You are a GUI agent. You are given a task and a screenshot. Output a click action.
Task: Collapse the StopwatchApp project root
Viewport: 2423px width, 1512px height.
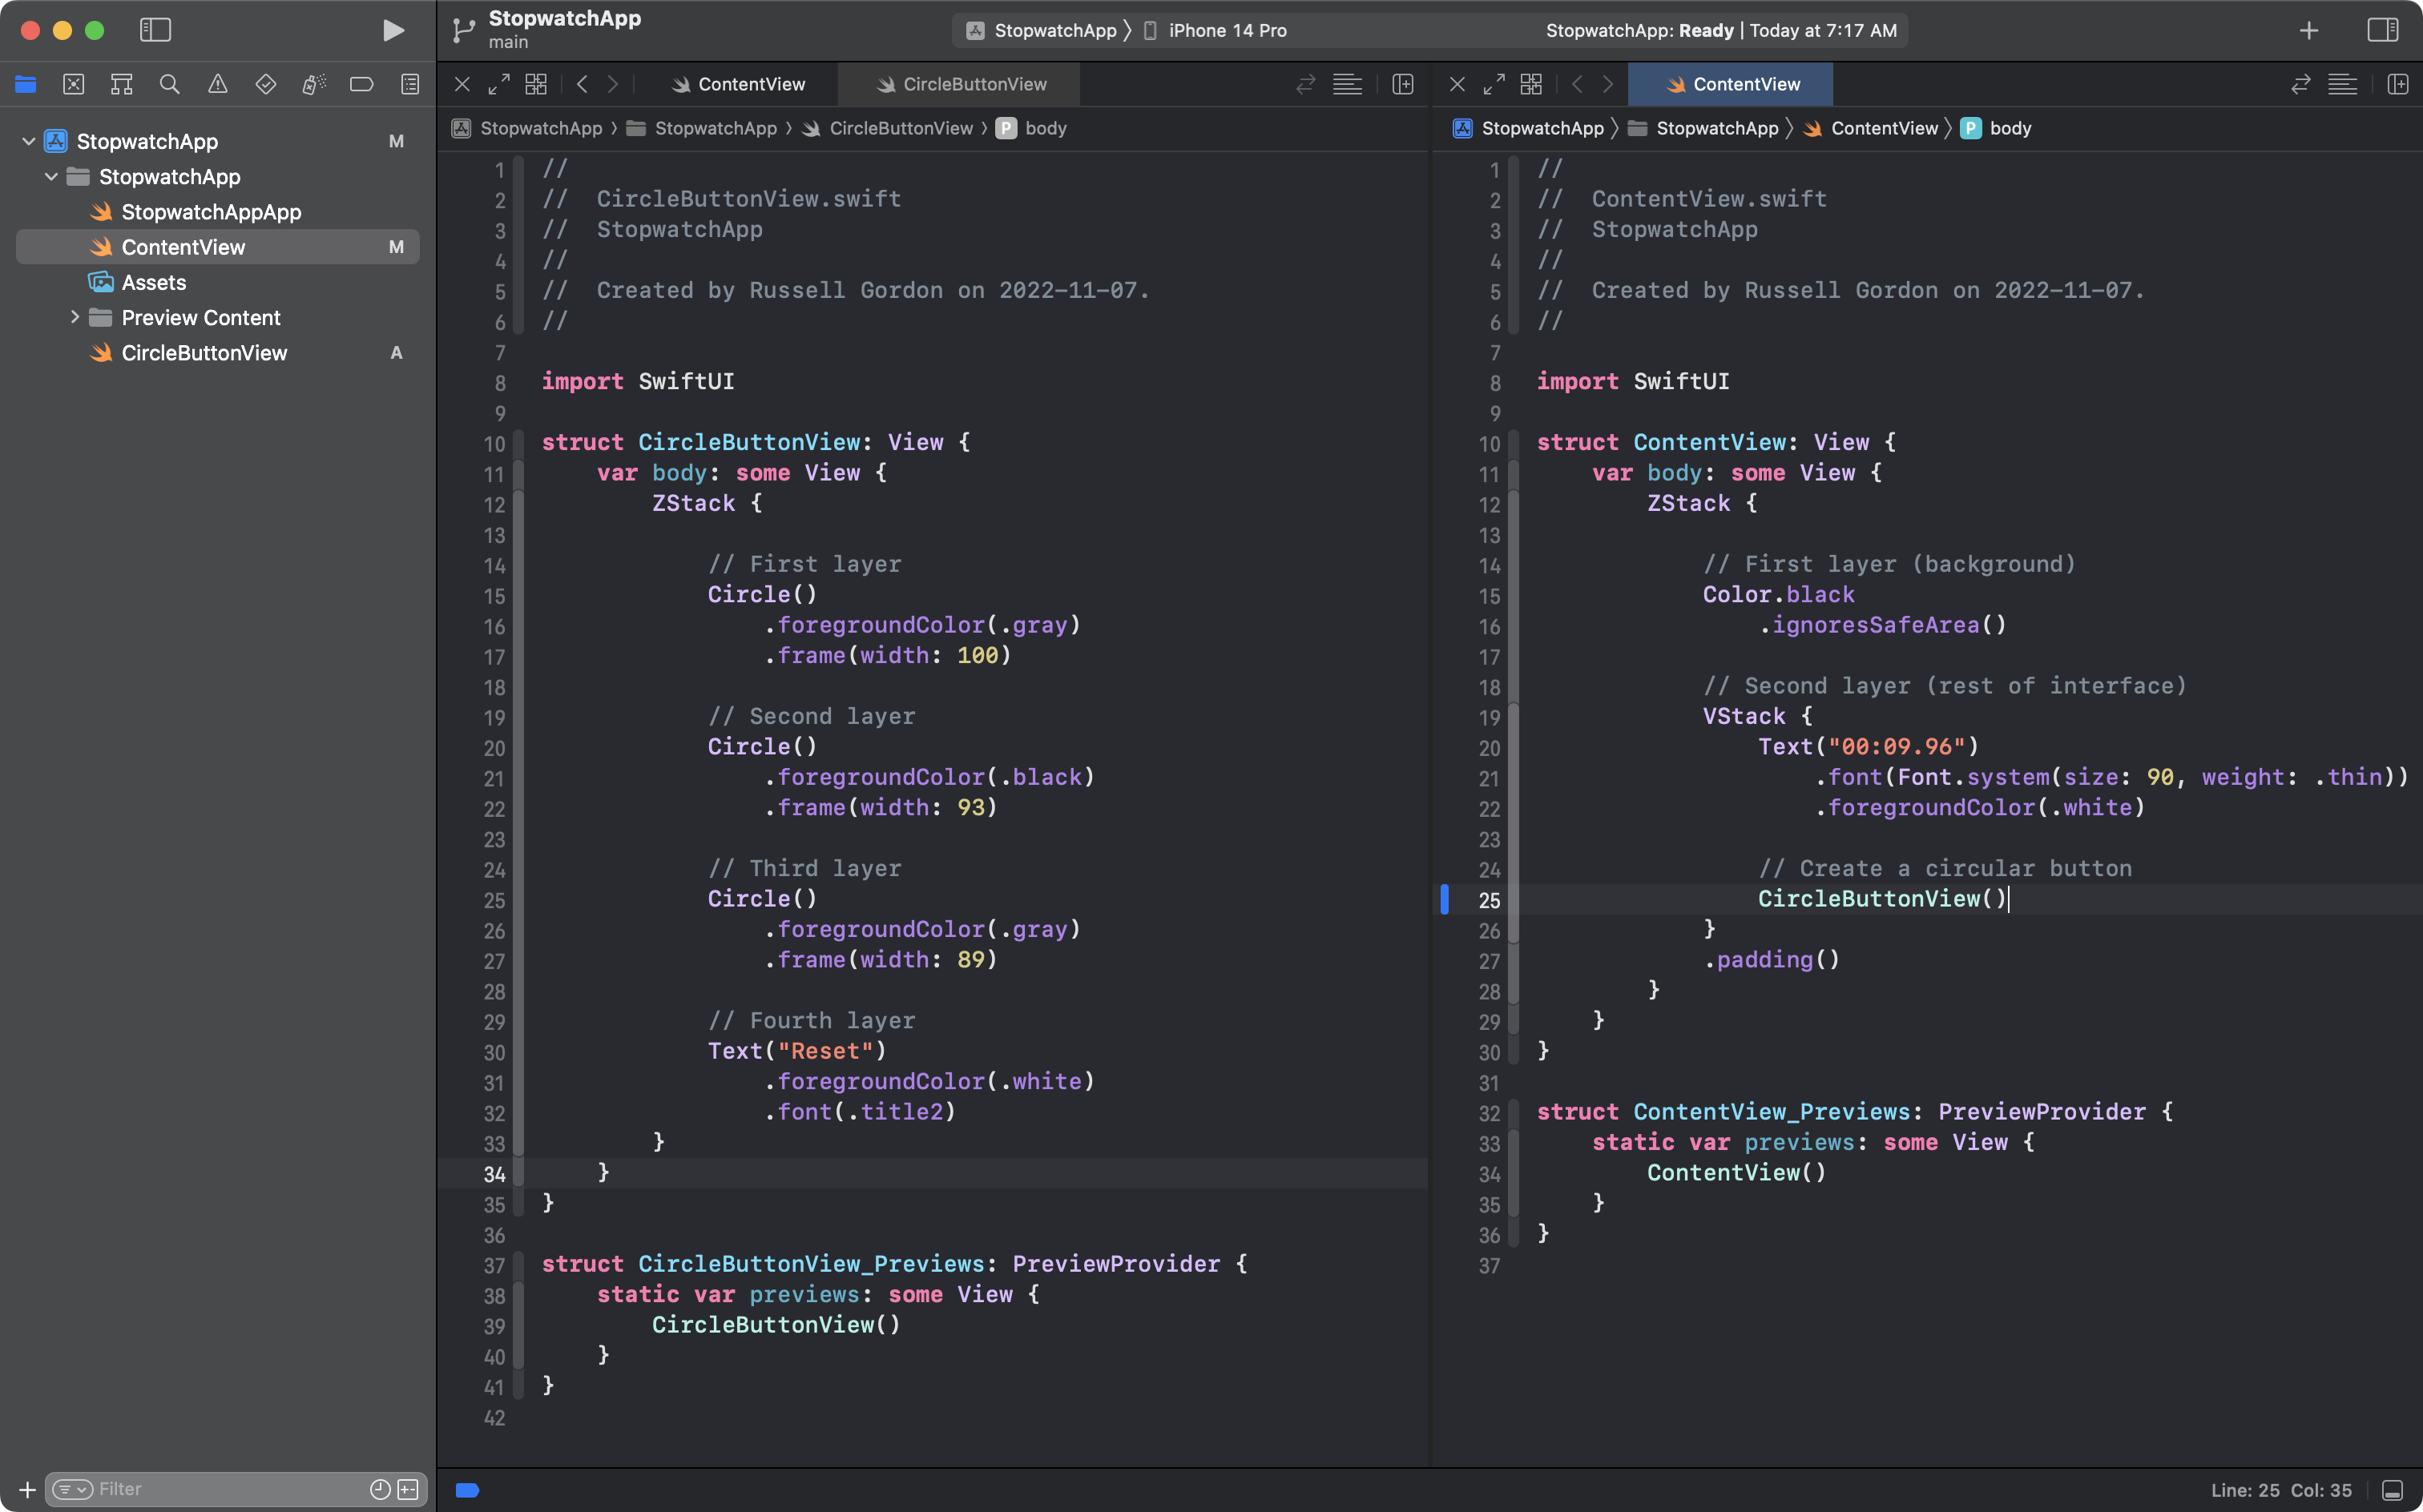click(x=28, y=141)
